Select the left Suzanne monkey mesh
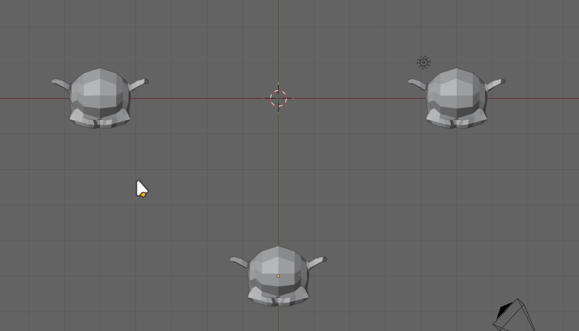This screenshot has height=331, width=579. pyautogui.click(x=100, y=98)
